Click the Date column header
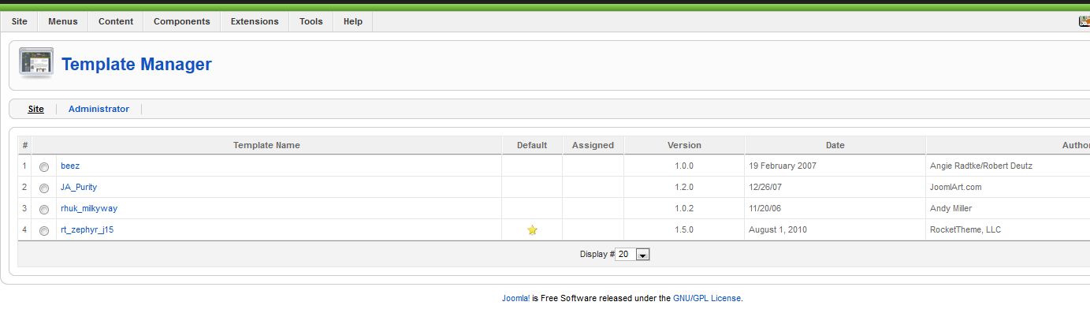Screen dimensions: 1090x313 click(x=835, y=145)
